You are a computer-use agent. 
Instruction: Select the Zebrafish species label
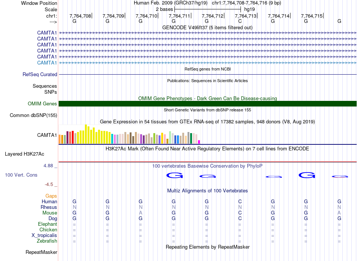[x=47, y=241]
